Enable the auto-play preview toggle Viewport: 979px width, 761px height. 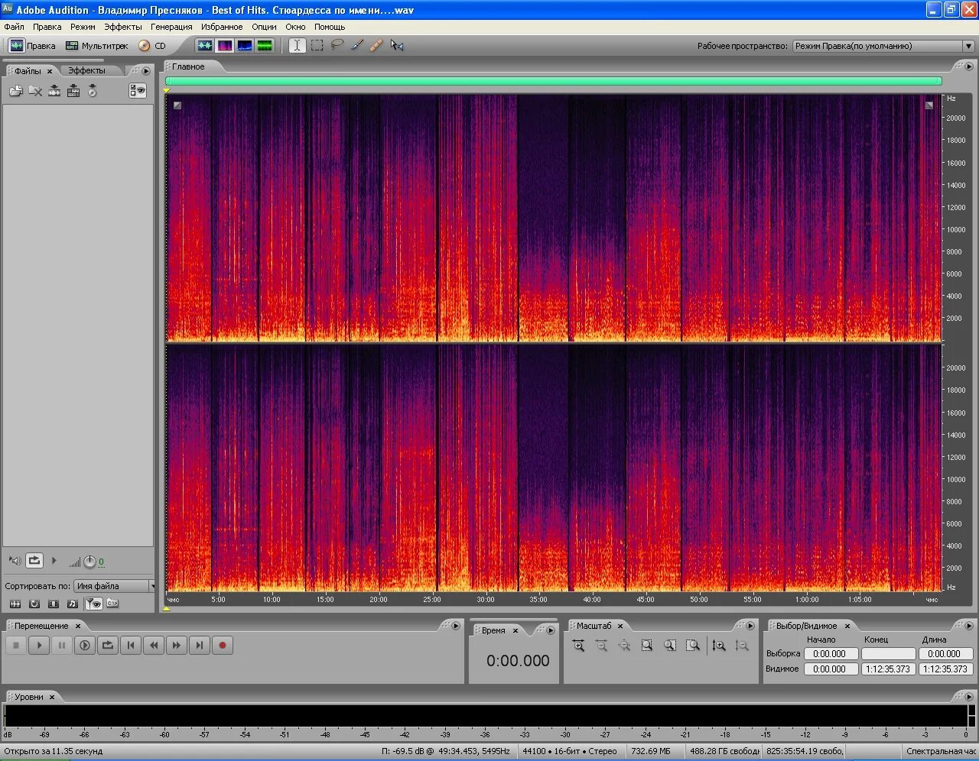point(15,561)
